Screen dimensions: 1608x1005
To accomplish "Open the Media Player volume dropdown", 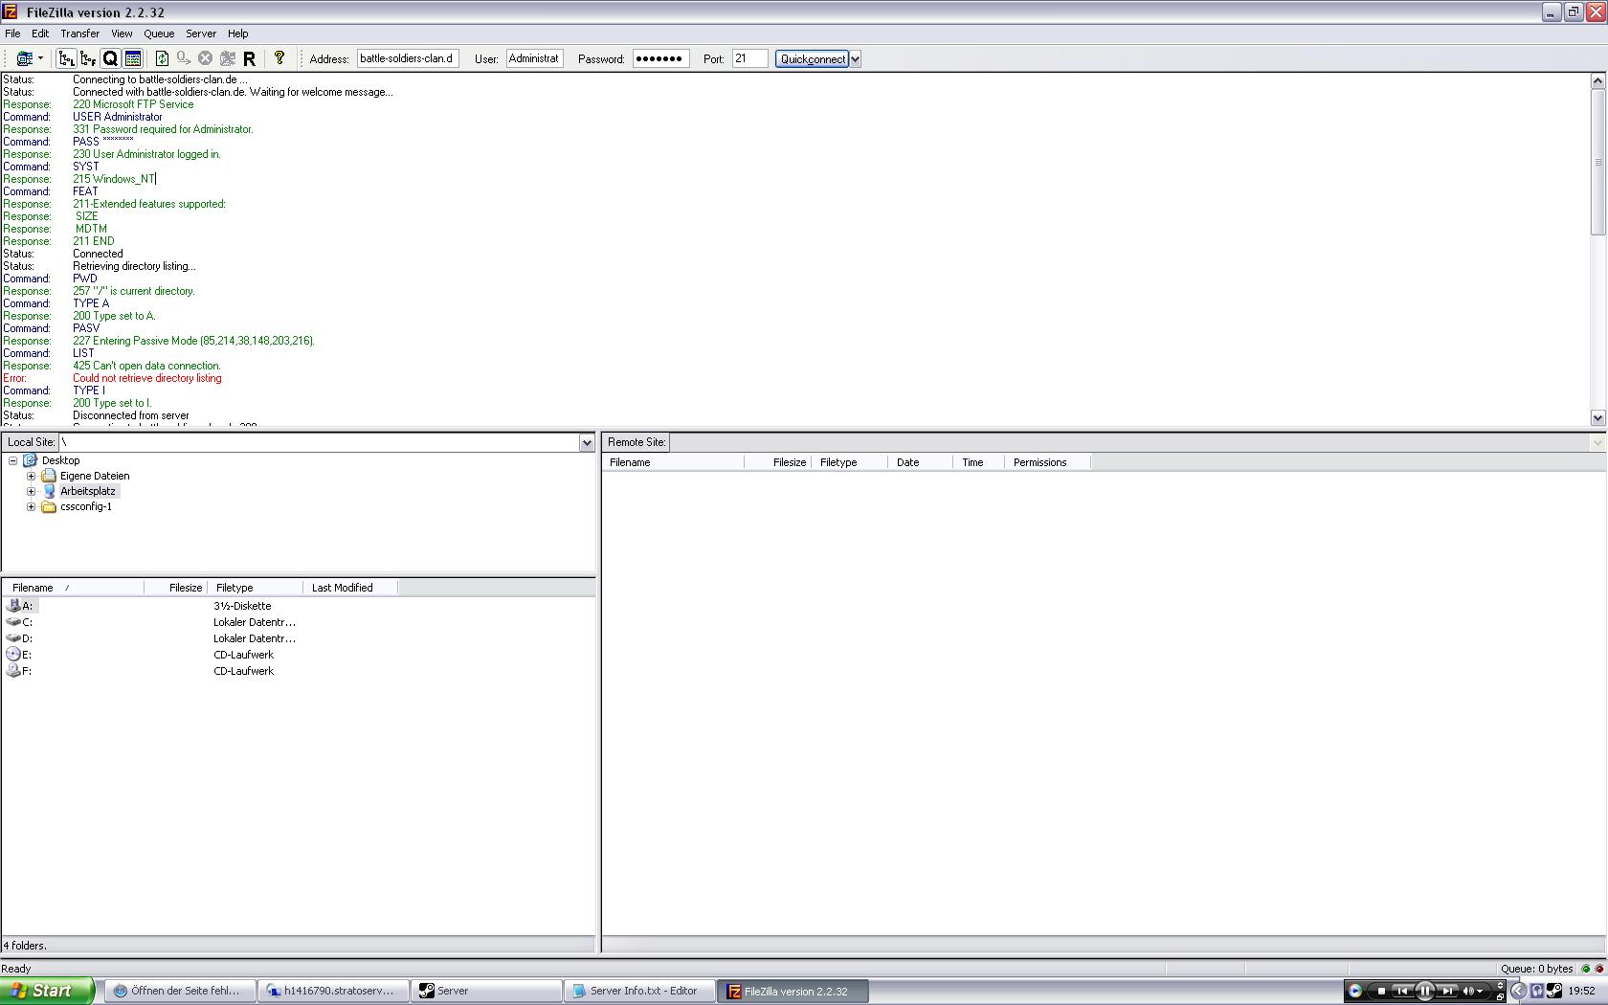I will point(1480,991).
